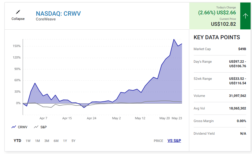
Task: Select the 1W time range
Action: 28,141
